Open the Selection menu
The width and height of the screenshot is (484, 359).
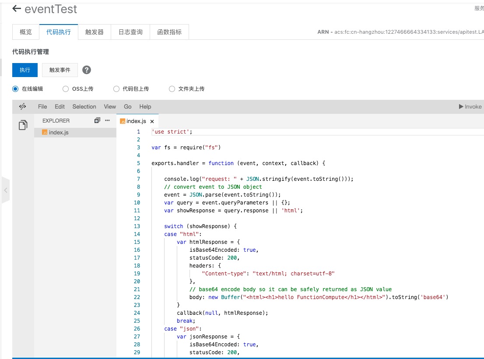[x=84, y=106]
